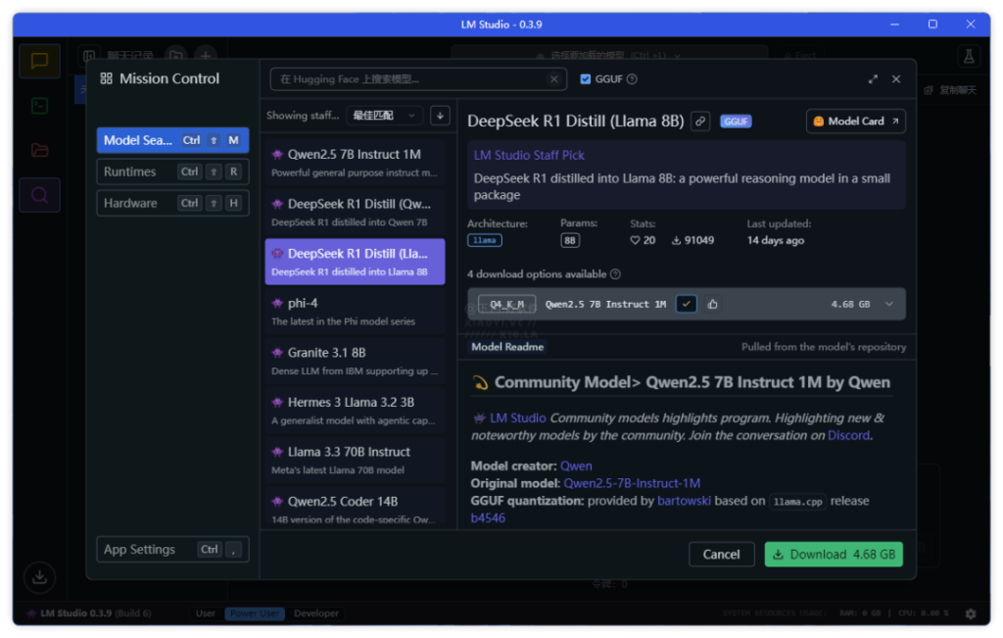Select the GGUF badge next to the model title
1003x638 pixels.
tap(737, 121)
